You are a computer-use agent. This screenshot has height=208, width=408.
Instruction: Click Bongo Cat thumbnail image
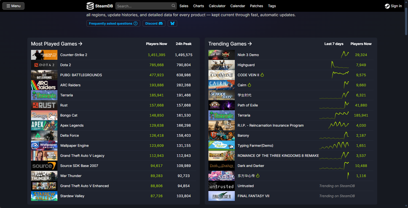(x=44, y=115)
